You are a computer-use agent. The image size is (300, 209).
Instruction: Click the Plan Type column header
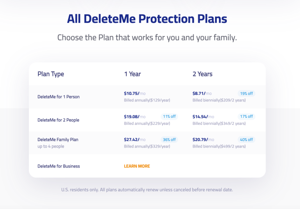(51, 74)
